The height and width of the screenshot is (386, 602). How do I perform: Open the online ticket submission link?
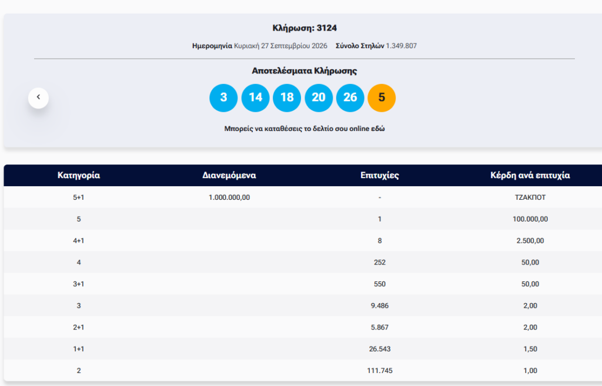(x=305, y=129)
